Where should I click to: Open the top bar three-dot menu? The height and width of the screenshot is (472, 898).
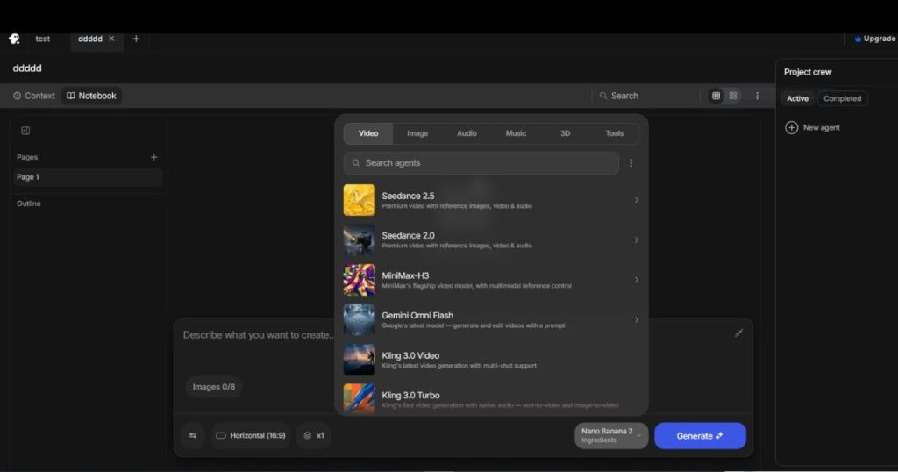pos(757,96)
